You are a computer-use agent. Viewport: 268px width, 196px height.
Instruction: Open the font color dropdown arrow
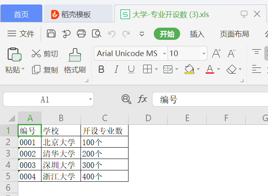point(219,69)
